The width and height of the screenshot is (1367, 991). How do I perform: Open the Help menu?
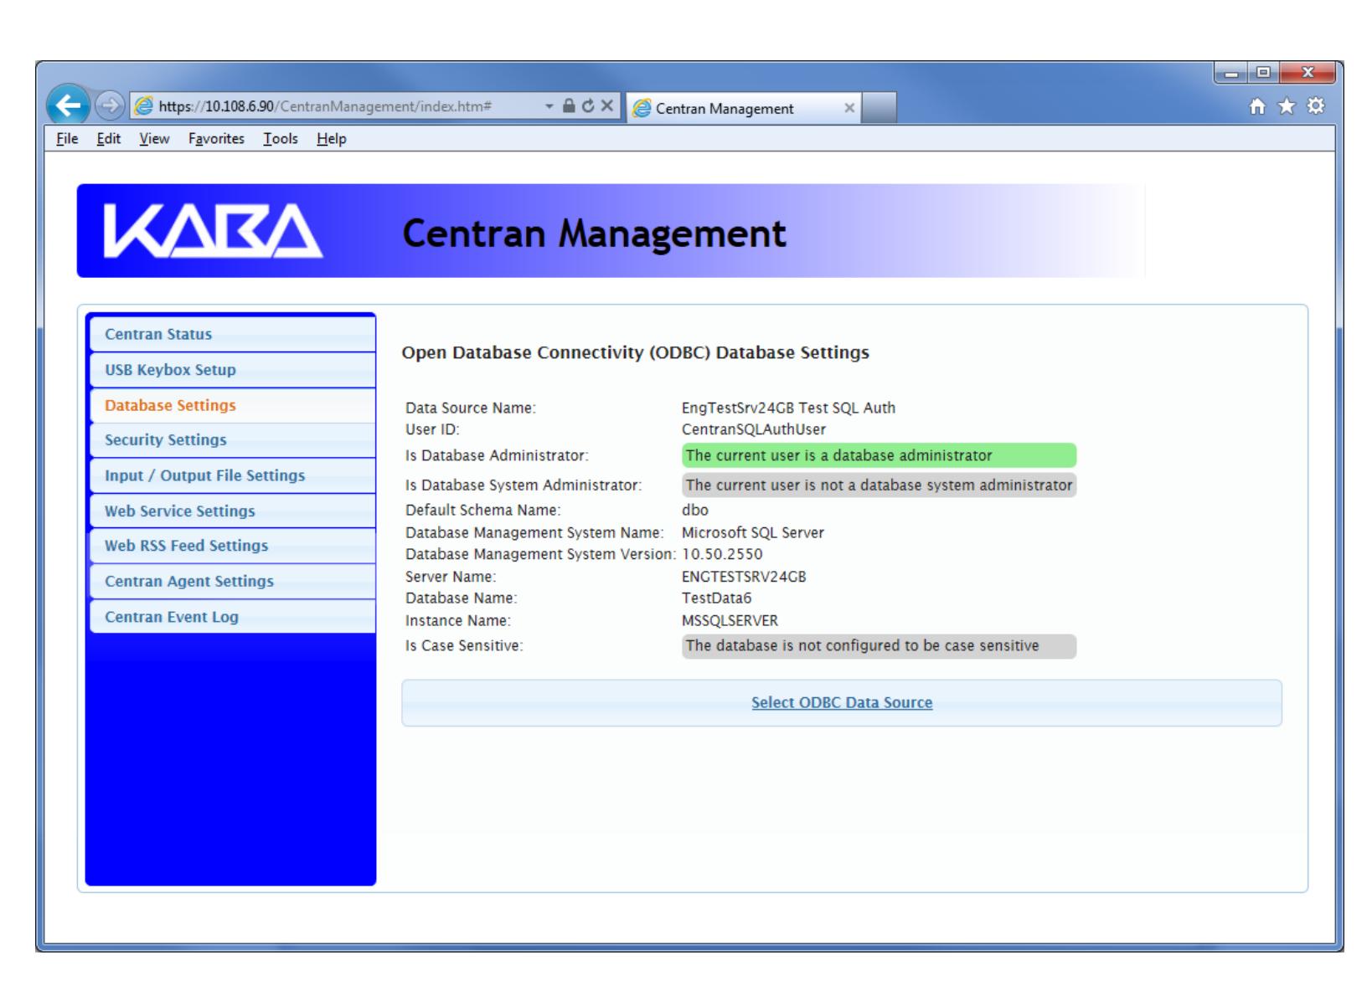(x=331, y=139)
